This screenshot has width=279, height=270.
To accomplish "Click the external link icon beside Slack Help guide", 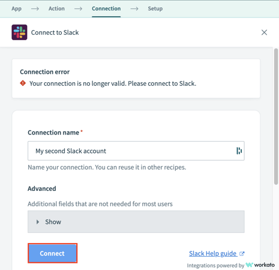I will [242, 254].
